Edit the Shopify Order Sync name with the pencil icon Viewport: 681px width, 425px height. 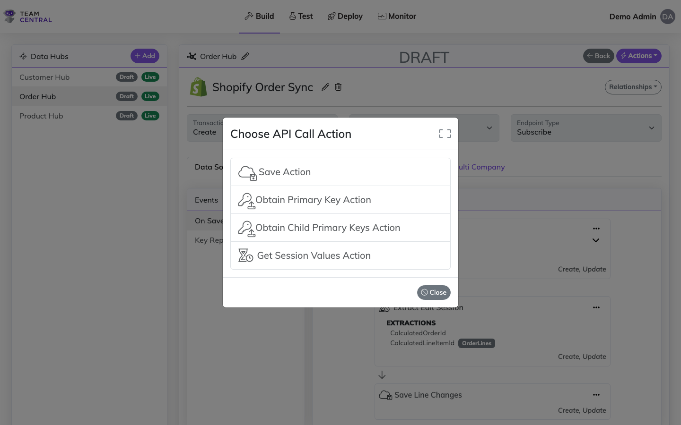pyautogui.click(x=325, y=87)
